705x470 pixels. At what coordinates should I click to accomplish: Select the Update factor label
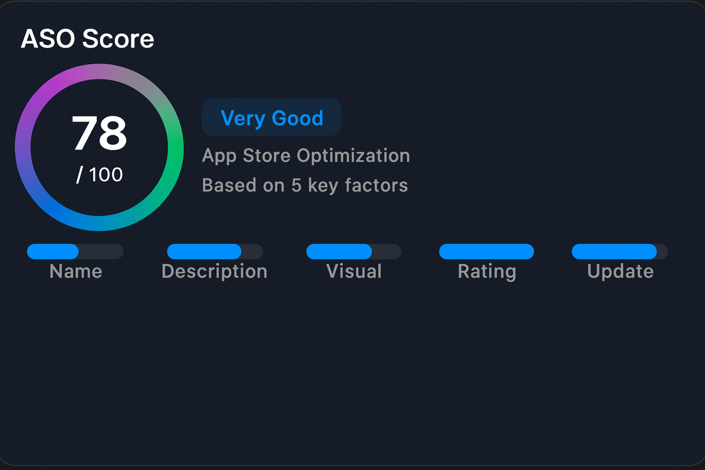click(x=620, y=271)
